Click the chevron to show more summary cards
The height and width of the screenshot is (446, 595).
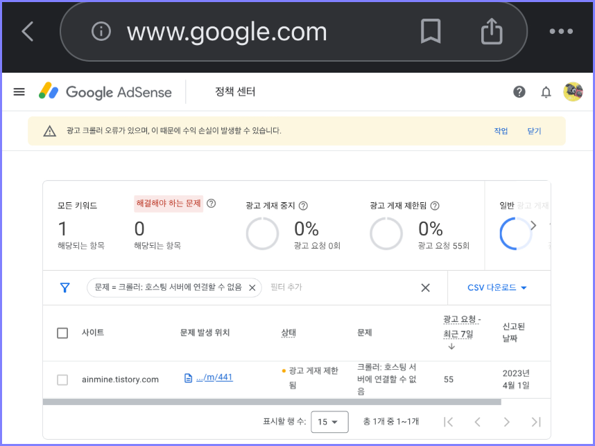[533, 226]
